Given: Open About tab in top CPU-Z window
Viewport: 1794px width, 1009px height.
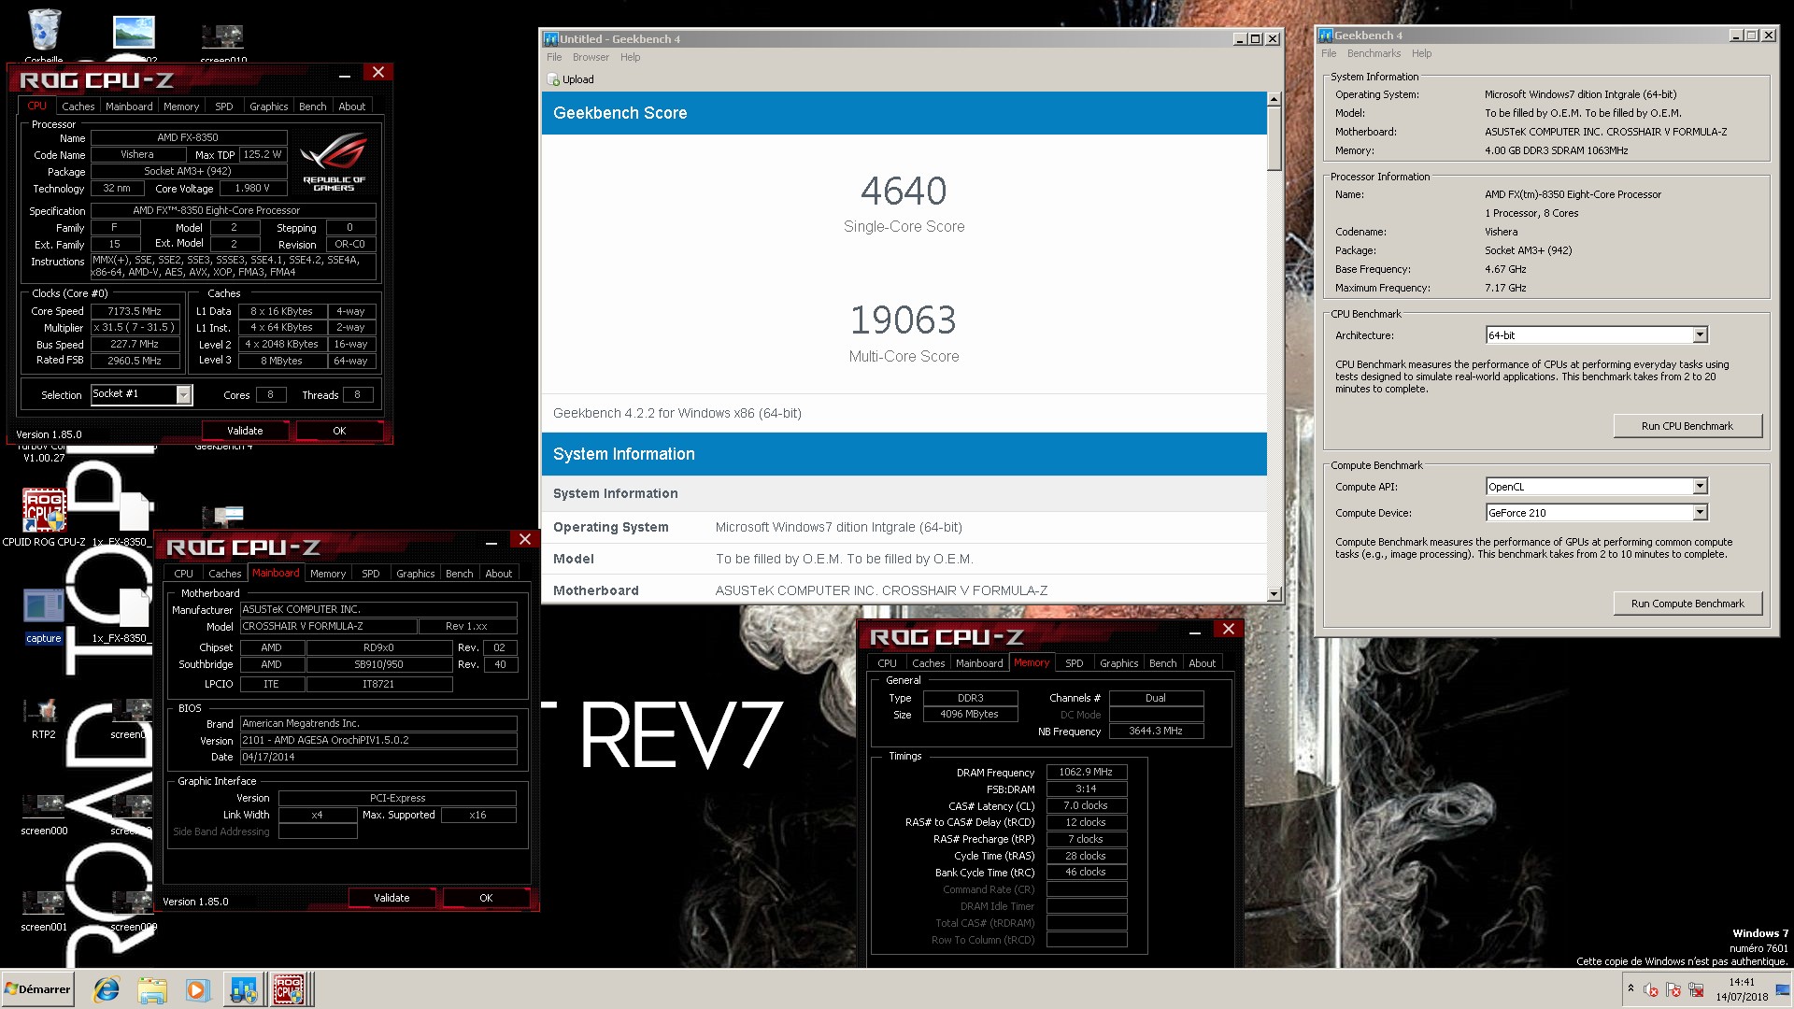Looking at the screenshot, I should pyautogui.click(x=351, y=107).
